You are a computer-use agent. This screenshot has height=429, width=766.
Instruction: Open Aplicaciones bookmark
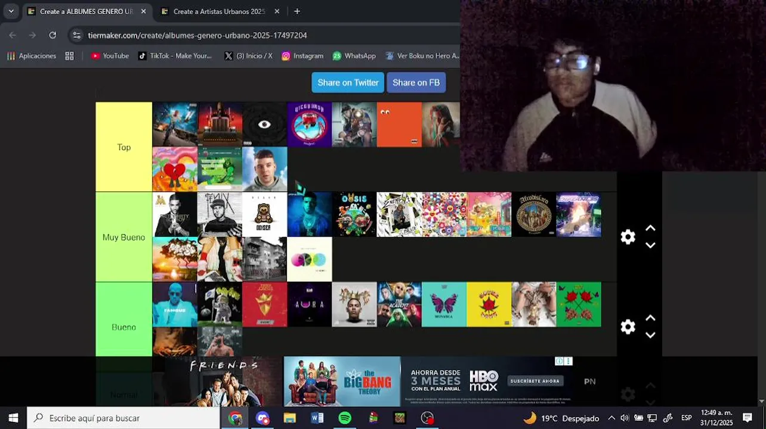click(32, 55)
